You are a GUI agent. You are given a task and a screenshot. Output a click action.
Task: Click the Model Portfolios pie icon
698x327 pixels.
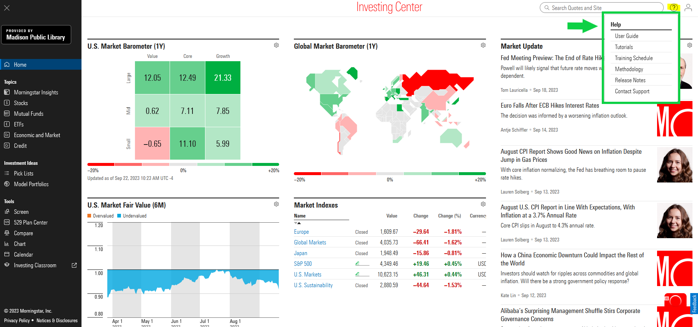coord(7,184)
